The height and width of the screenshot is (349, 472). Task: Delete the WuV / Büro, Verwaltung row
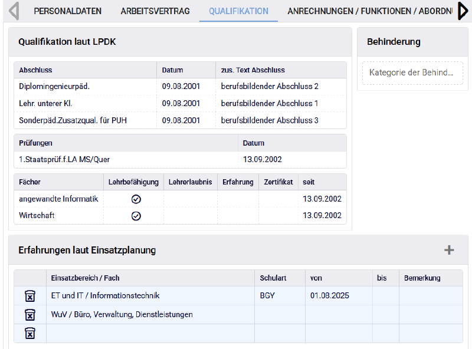point(30,315)
